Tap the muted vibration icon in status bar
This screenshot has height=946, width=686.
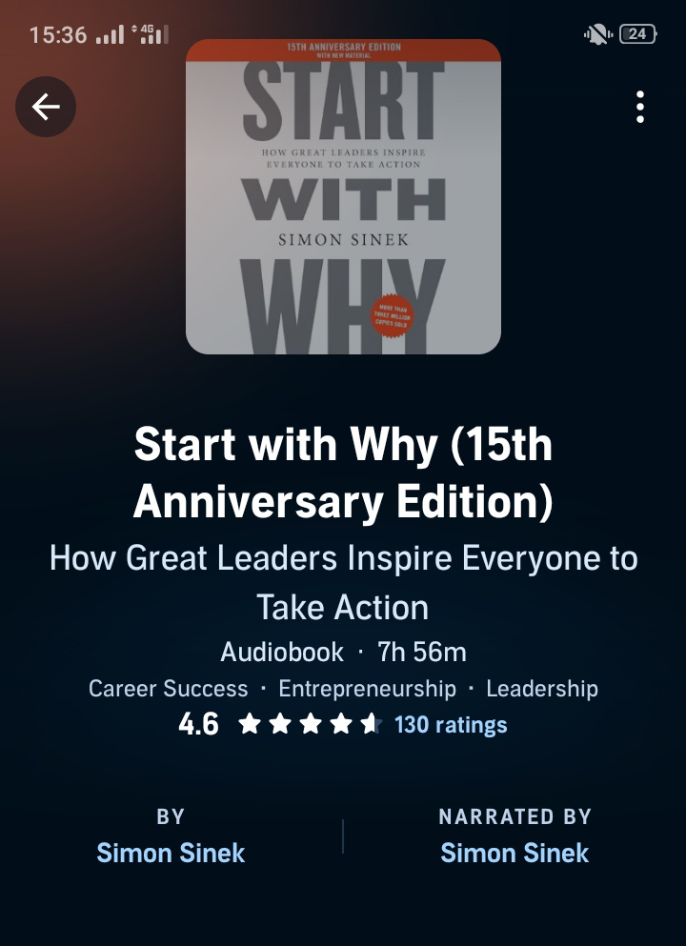[598, 34]
